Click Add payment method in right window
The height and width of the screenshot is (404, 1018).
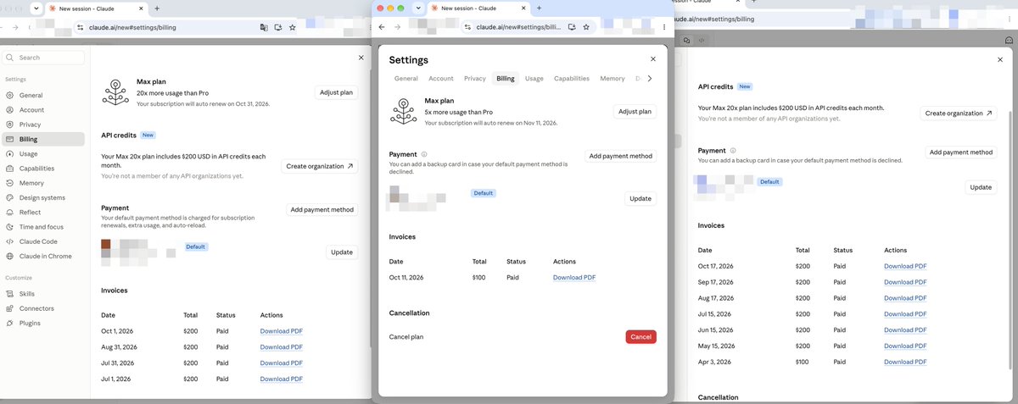[x=961, y=152]
